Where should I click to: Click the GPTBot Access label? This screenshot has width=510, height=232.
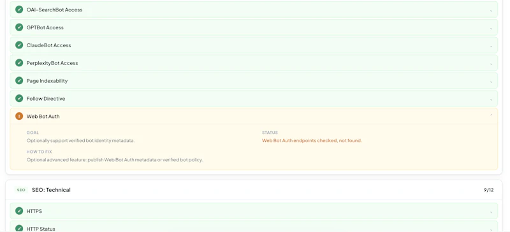(x=45, y=27)
